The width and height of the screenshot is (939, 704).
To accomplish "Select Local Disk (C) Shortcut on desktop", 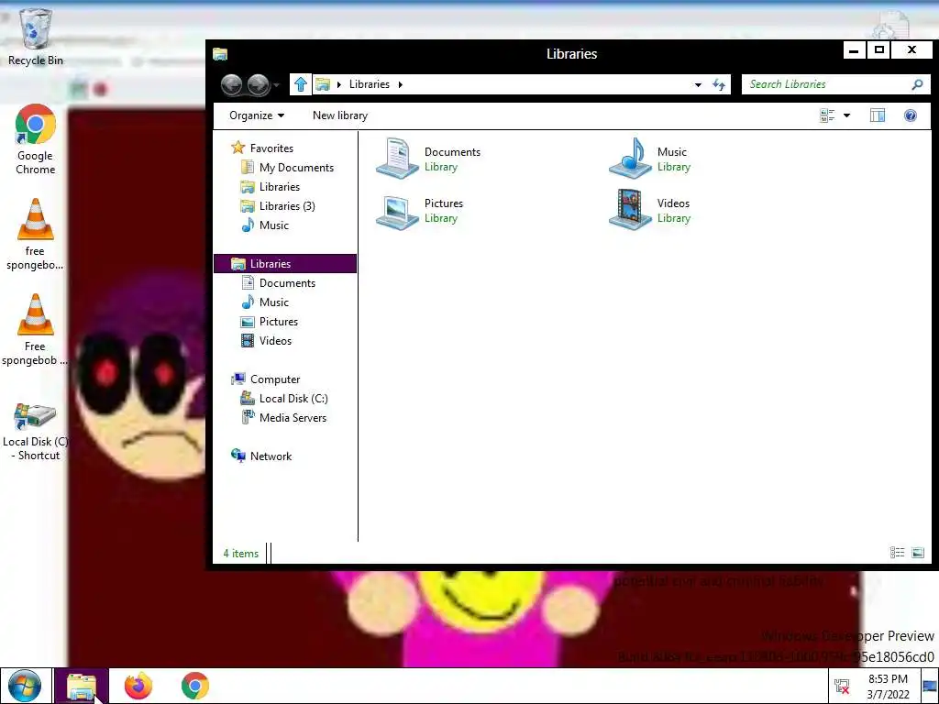I will (x=36, y=431).
